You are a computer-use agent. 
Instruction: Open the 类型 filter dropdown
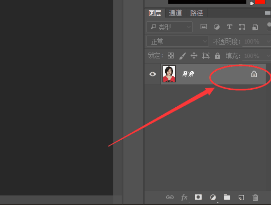click(x=169, y=27)
